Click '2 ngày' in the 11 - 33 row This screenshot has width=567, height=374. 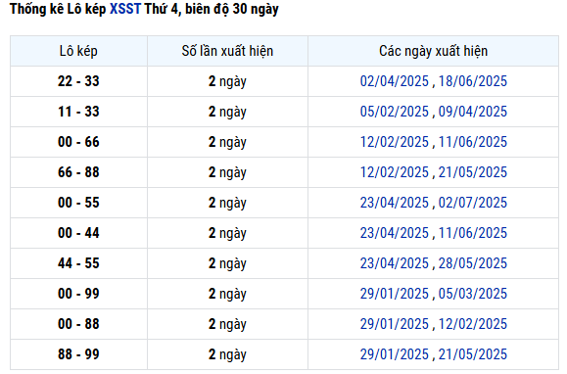coord(227,112)
